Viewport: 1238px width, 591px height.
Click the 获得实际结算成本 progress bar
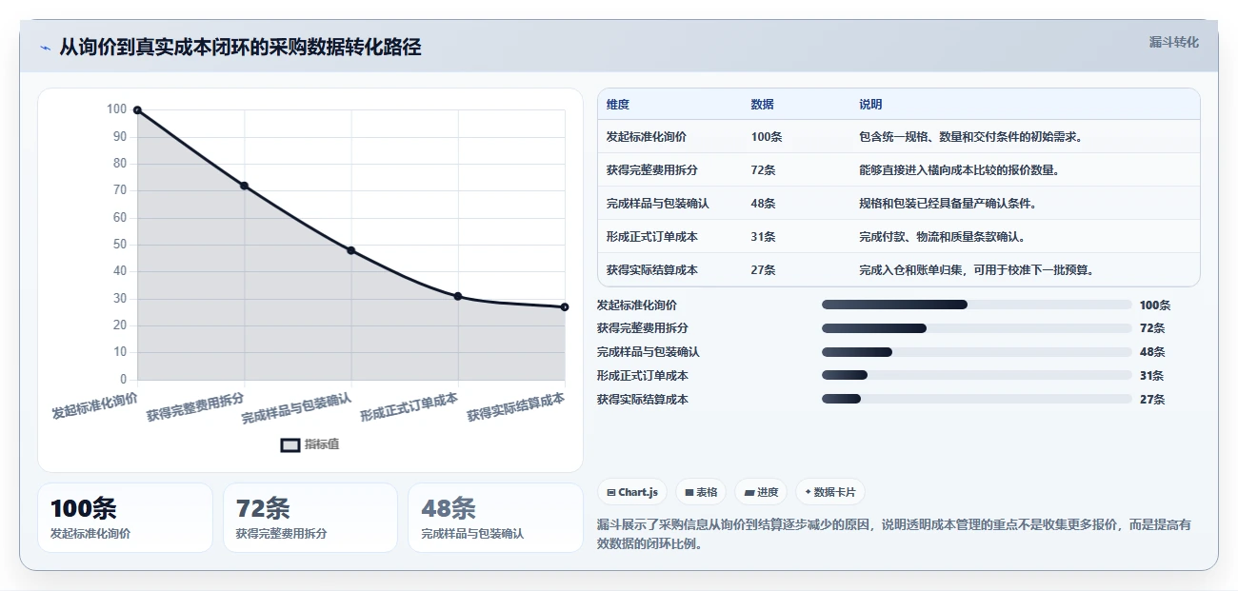[x=976, y=399]
